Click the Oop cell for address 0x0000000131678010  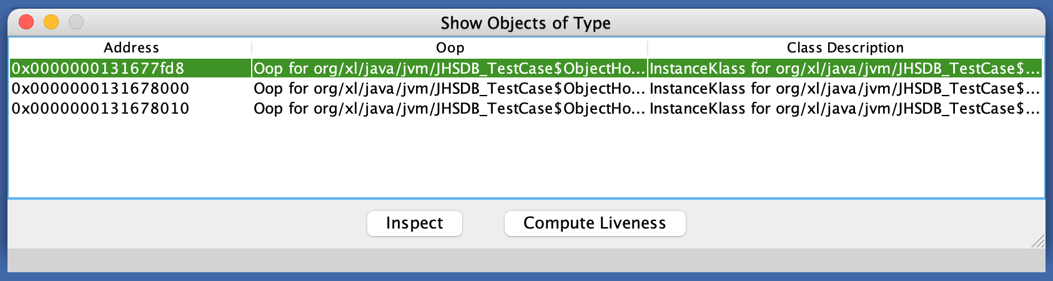(x=449, y=109)
